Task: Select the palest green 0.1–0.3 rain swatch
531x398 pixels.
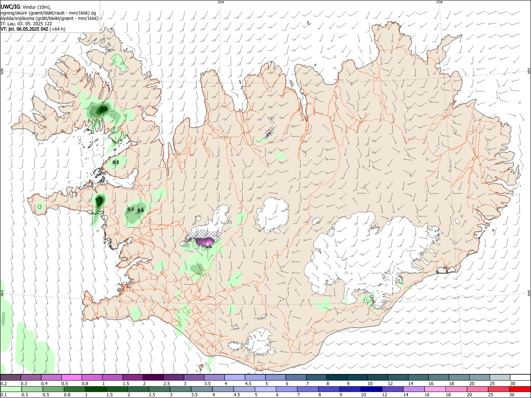Action: point(11,389)
